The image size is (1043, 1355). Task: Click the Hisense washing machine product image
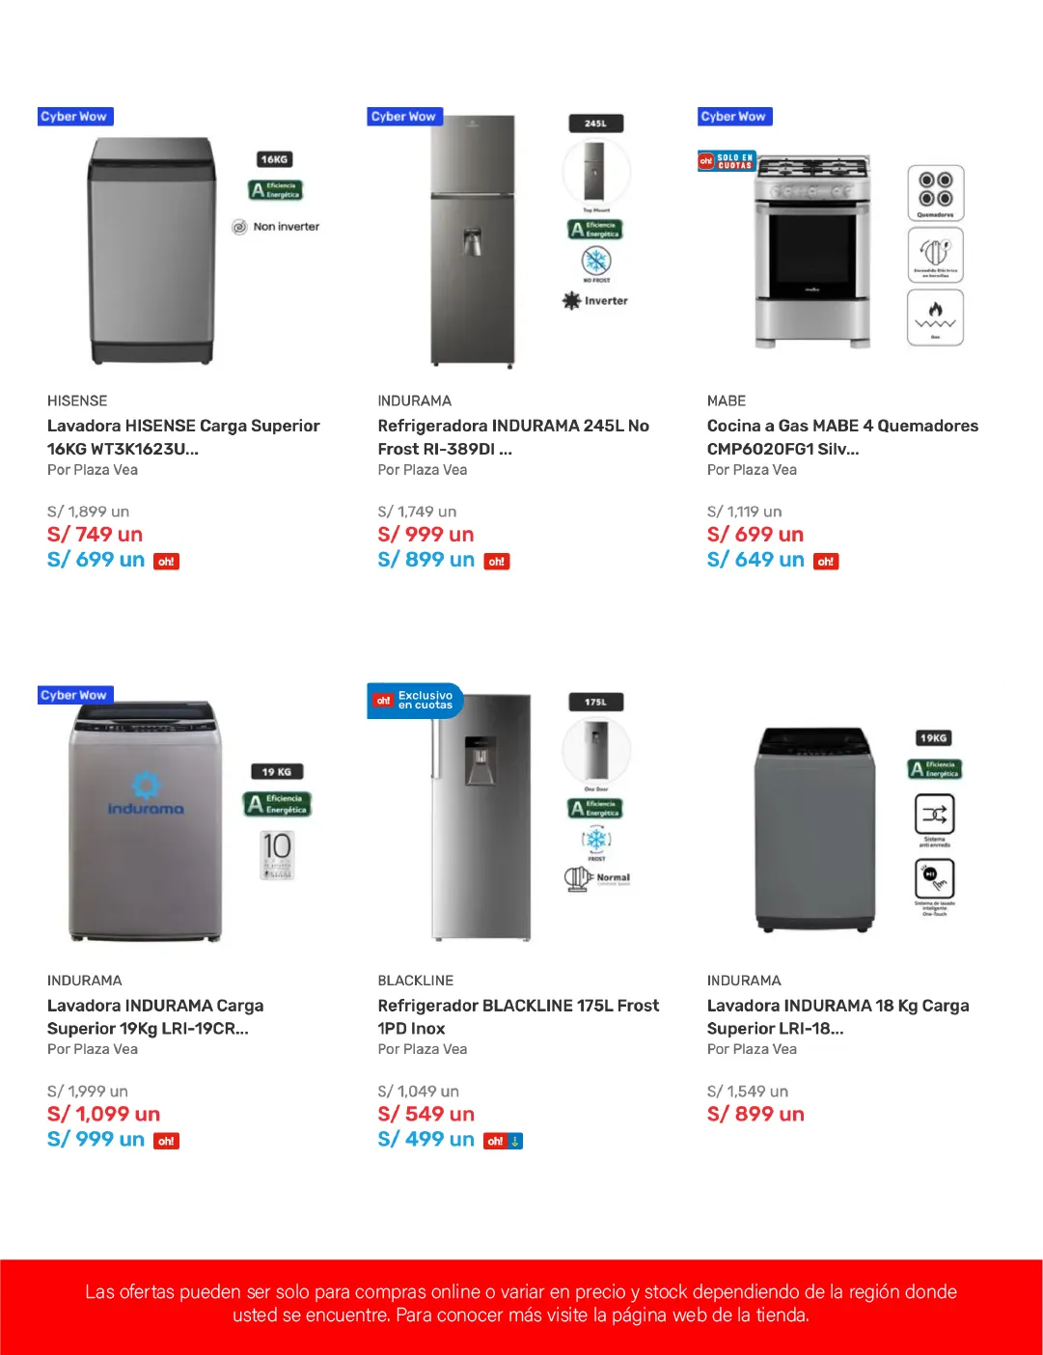[151, 250]
